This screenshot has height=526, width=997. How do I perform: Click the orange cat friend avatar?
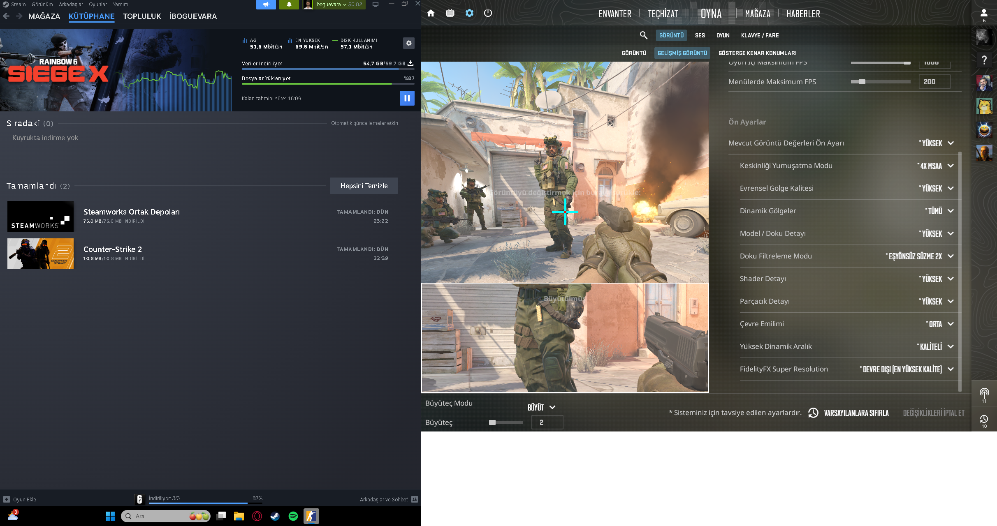[984, 106]
